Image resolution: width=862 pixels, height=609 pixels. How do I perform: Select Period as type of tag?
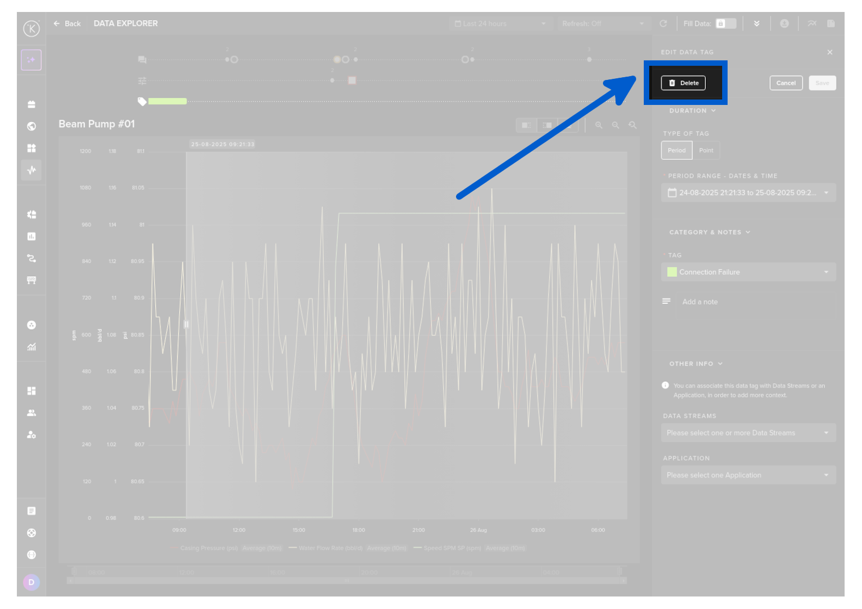(x=676, y=151)
